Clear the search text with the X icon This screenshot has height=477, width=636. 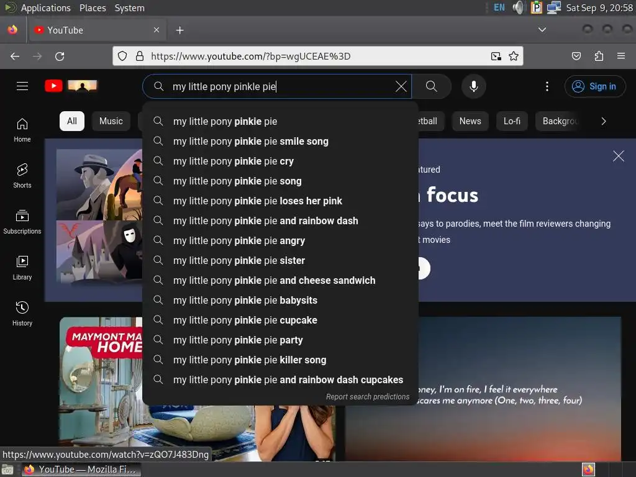click(x=401, y=86)
